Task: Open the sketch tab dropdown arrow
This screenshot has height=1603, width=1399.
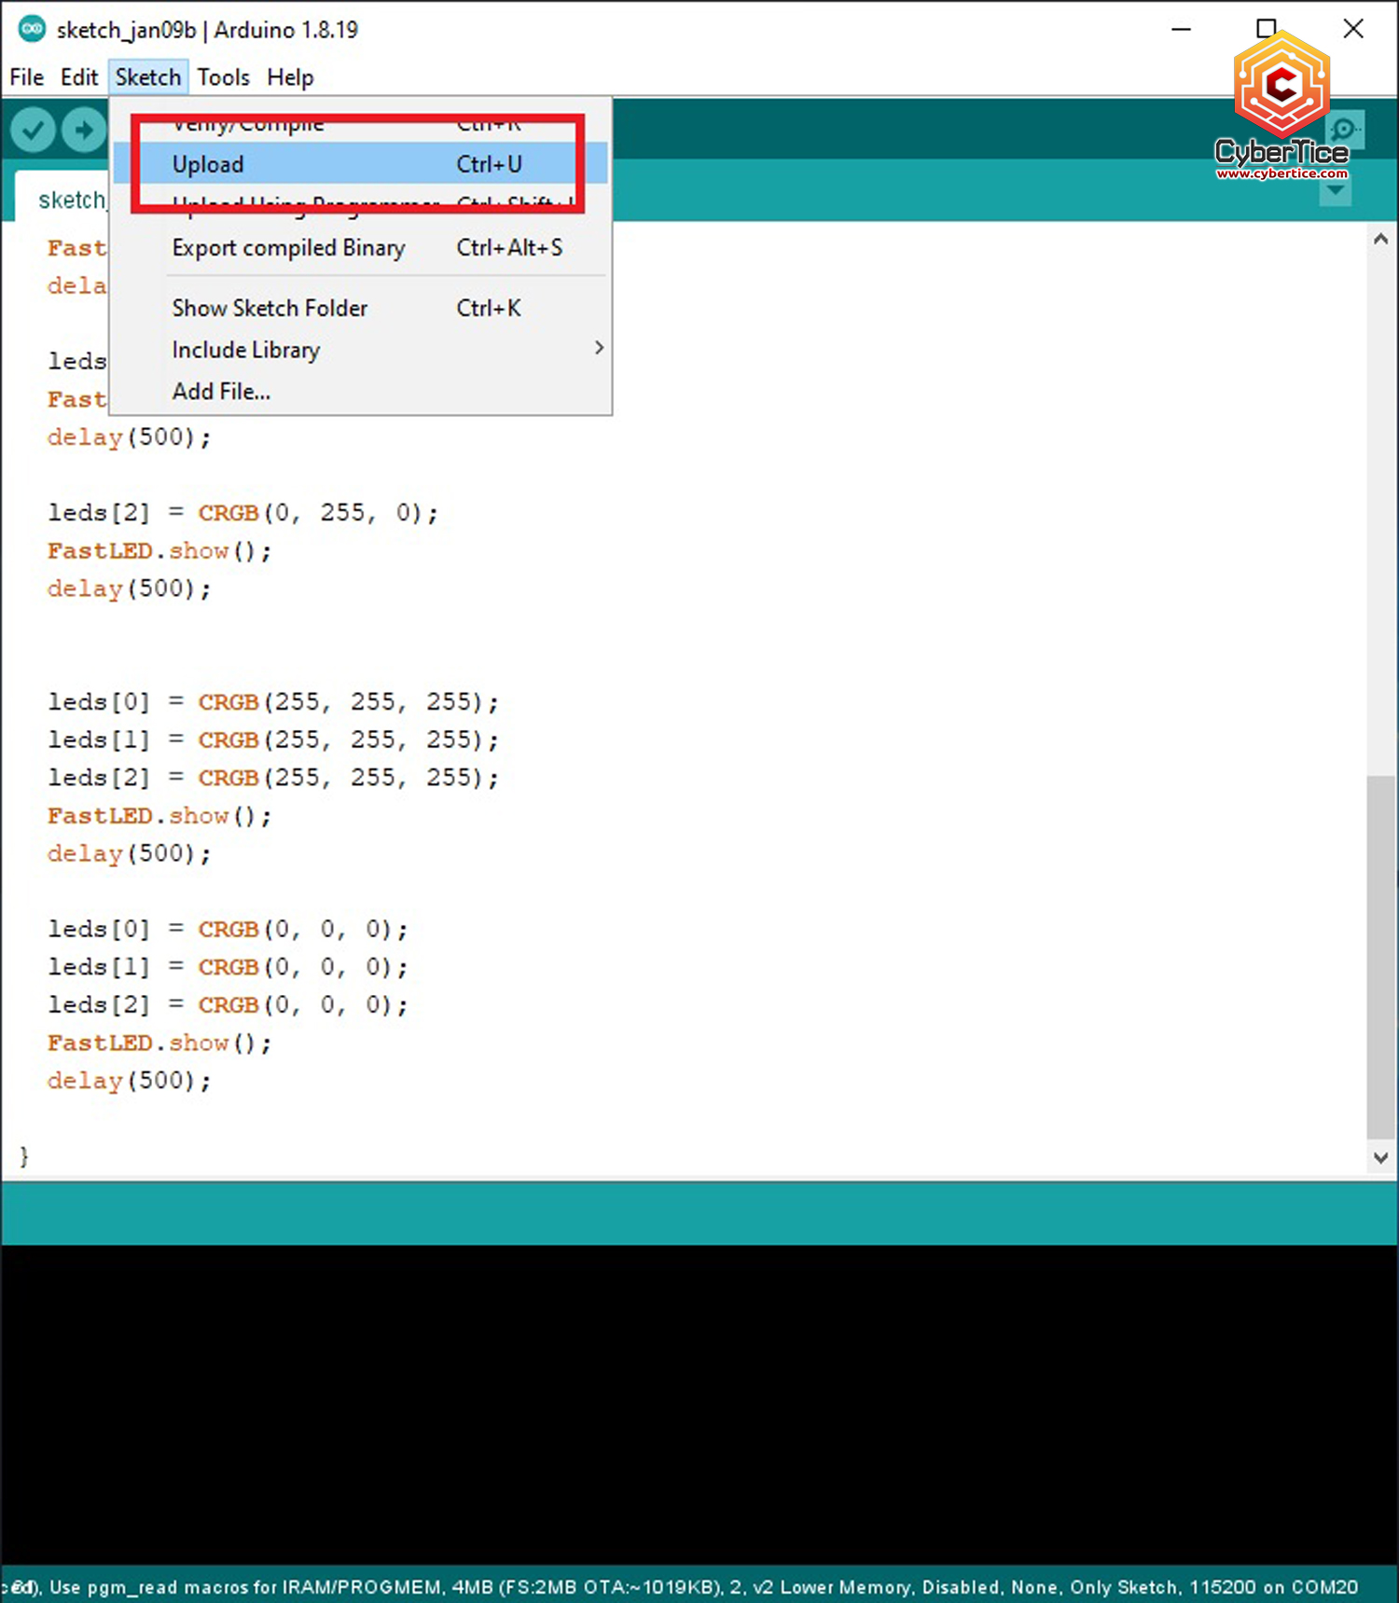Action: (x=1336, y=191)
